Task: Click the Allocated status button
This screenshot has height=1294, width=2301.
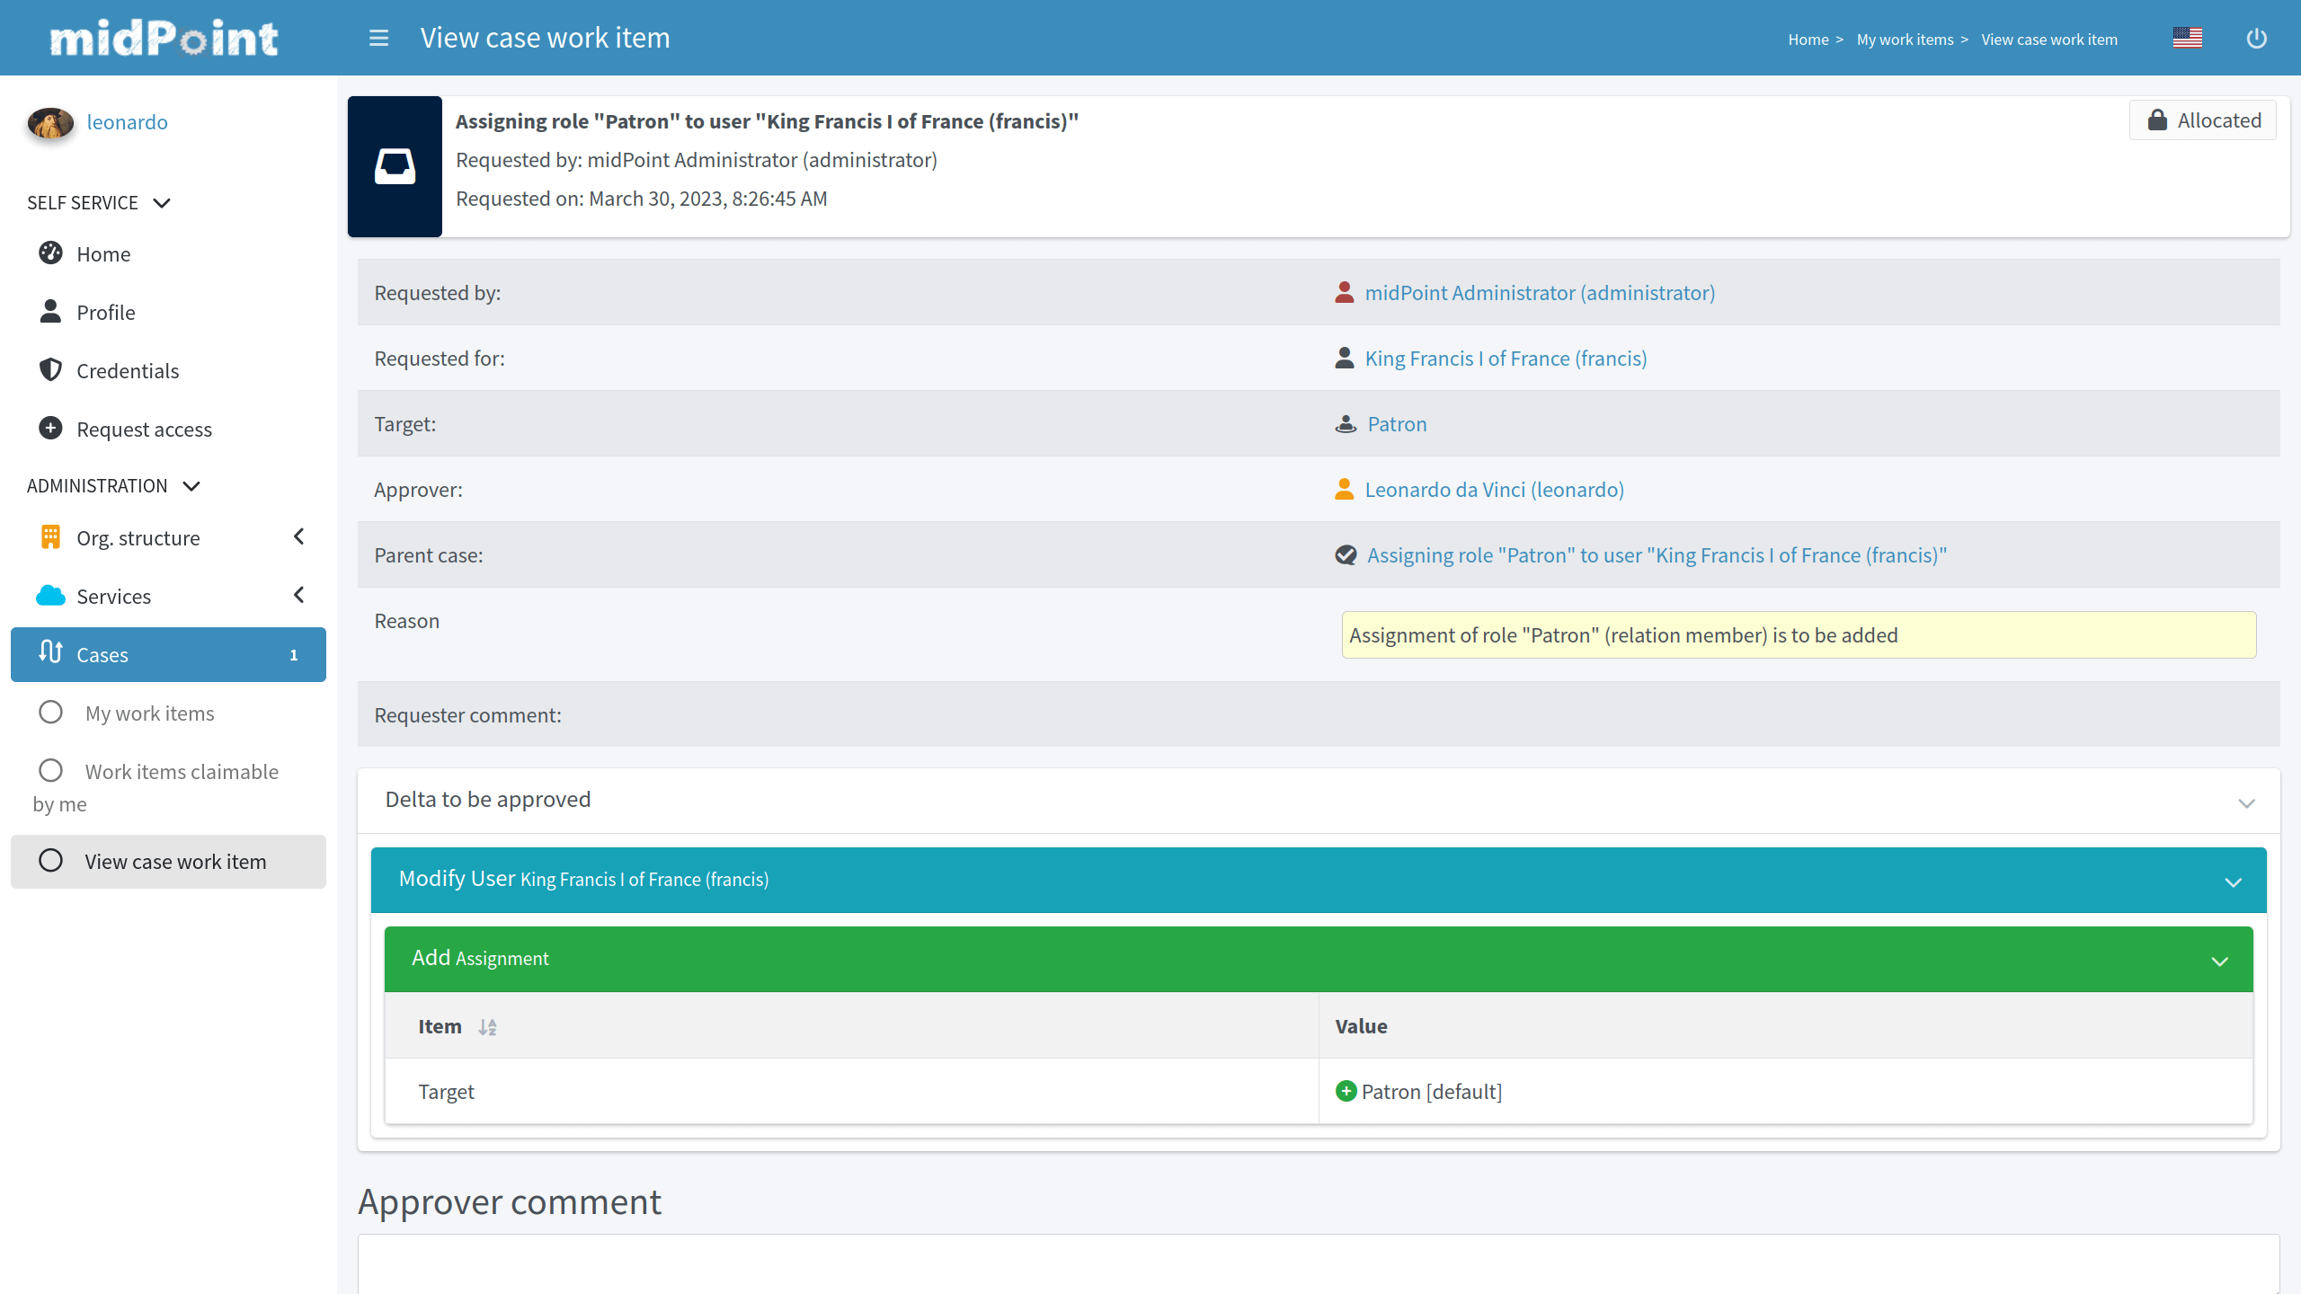Action: point(2202,120)
